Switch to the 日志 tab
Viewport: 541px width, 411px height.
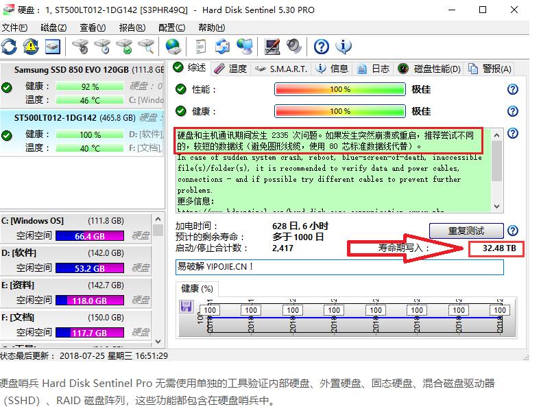coord(373,69)
